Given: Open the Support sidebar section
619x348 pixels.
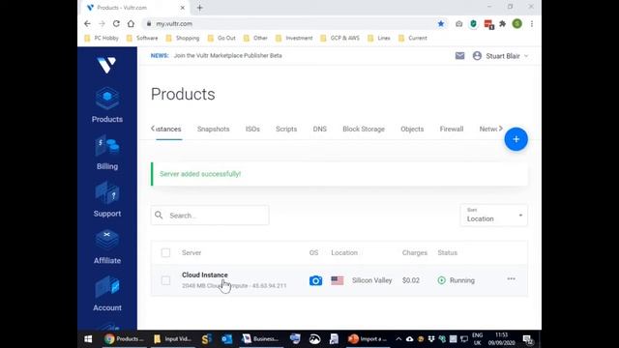Looking at the screenshot, I should tap(107, 200).
